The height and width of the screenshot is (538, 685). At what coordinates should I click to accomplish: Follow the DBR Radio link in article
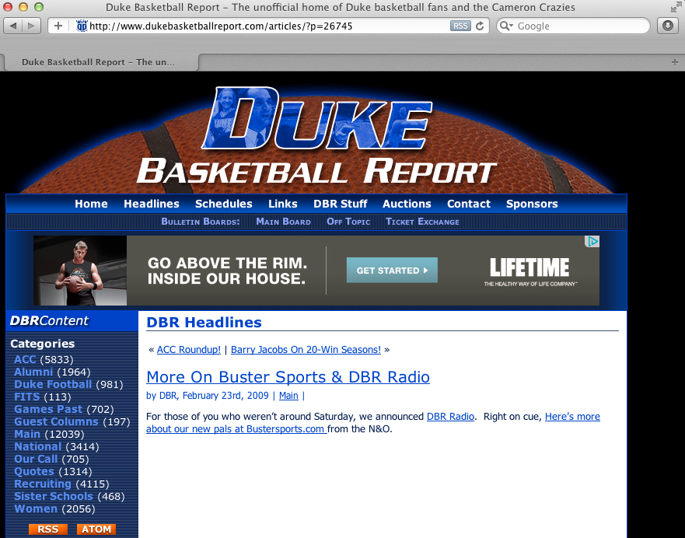tap(450, 417)
